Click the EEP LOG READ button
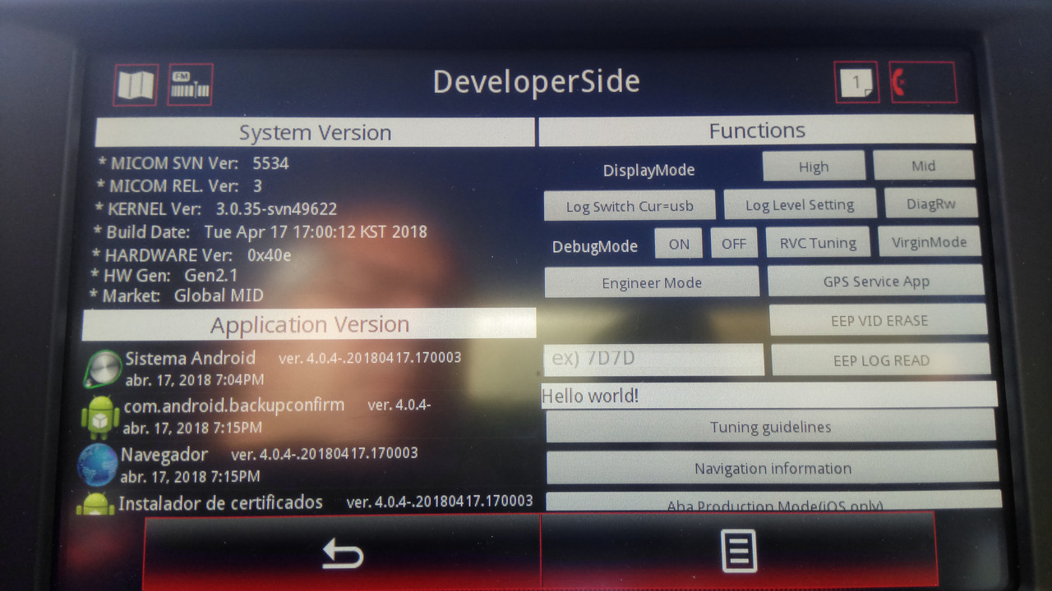The height and width of the screenshot is (591, 1052). tap(881, 360)
